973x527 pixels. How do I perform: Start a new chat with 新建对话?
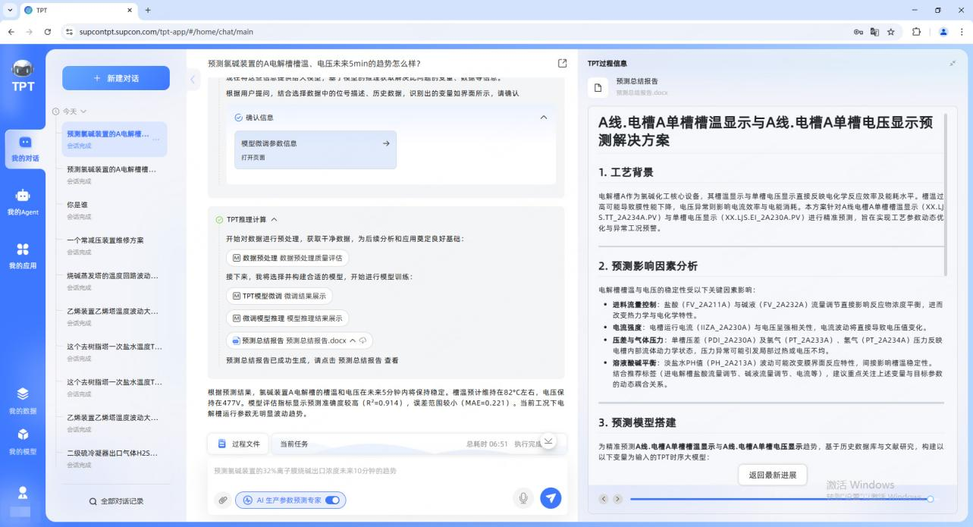(116, 78)
